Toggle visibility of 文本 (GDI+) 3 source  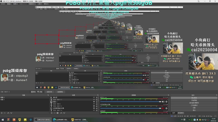(94, 99)
